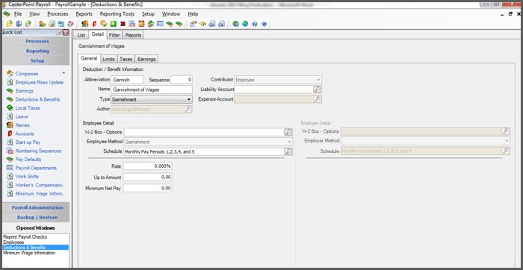Open the Liability Account lookup magnifier
The height and width of the screenshot is (270, 523).
click(318, 90)
